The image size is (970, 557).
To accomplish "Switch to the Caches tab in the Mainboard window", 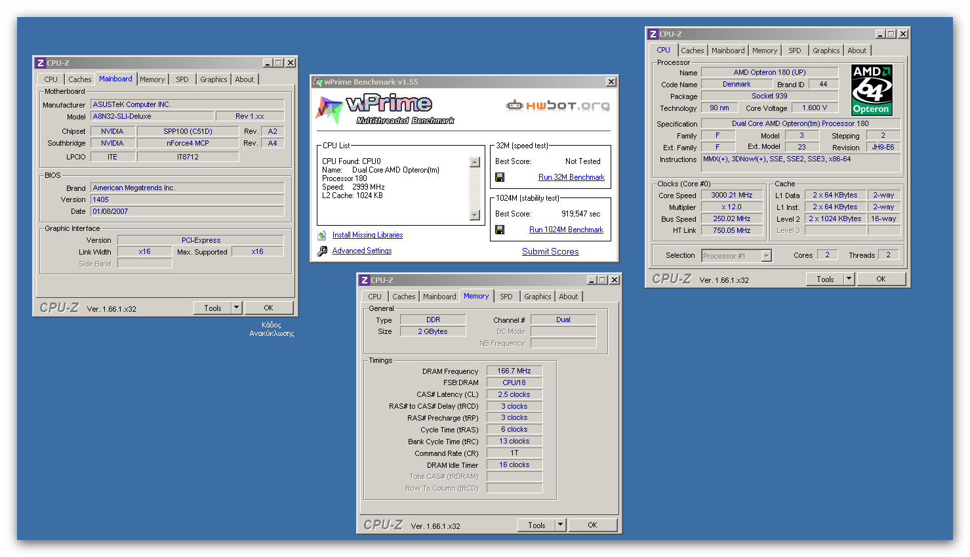I will (x=80, y=79).
